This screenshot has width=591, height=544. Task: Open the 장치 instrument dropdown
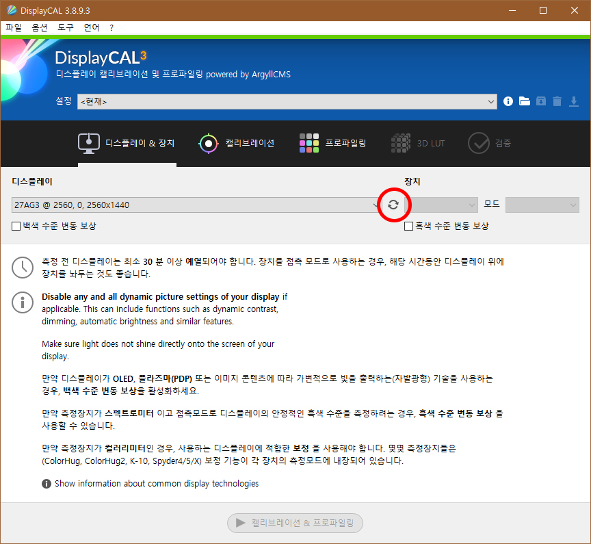pyautogui.click(x=441, y=205)
